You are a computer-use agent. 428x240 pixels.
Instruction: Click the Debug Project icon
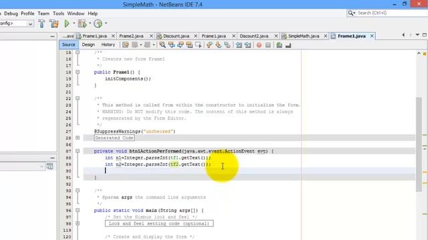[82, 24]
